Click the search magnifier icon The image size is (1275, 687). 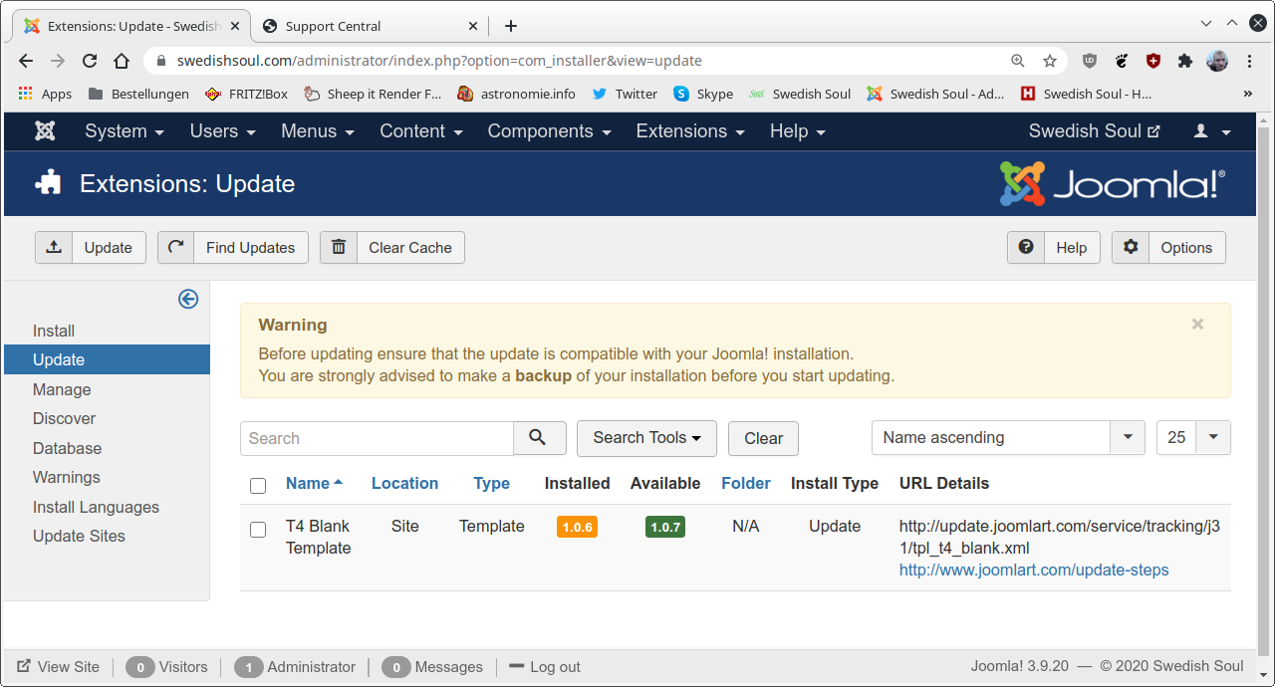(539, 438)
